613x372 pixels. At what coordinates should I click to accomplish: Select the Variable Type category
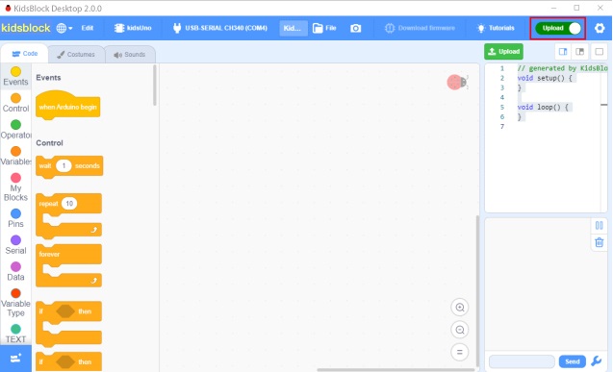pyautogui.click(x=15, y=303)
